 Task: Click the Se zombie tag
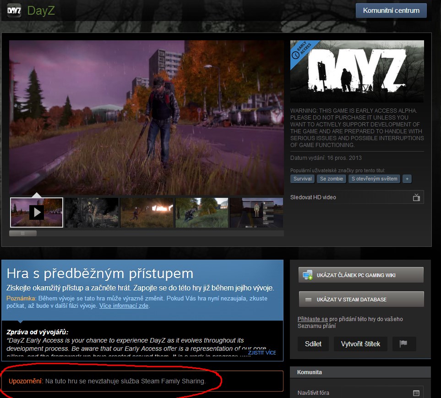click(x=331, y=179)
